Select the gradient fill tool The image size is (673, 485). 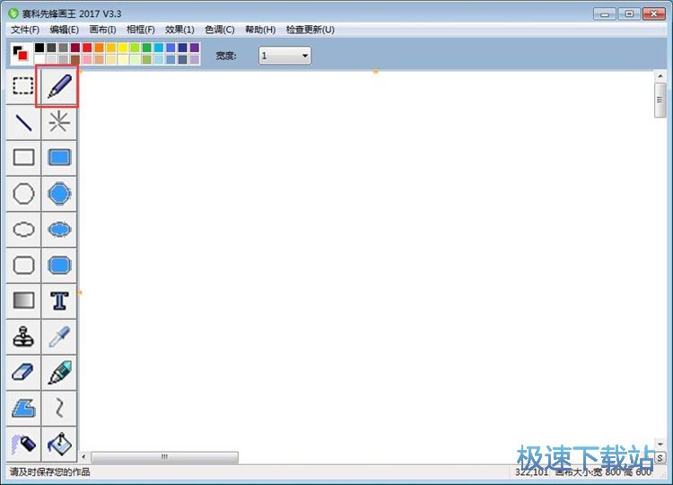click(x=23, y=301)
